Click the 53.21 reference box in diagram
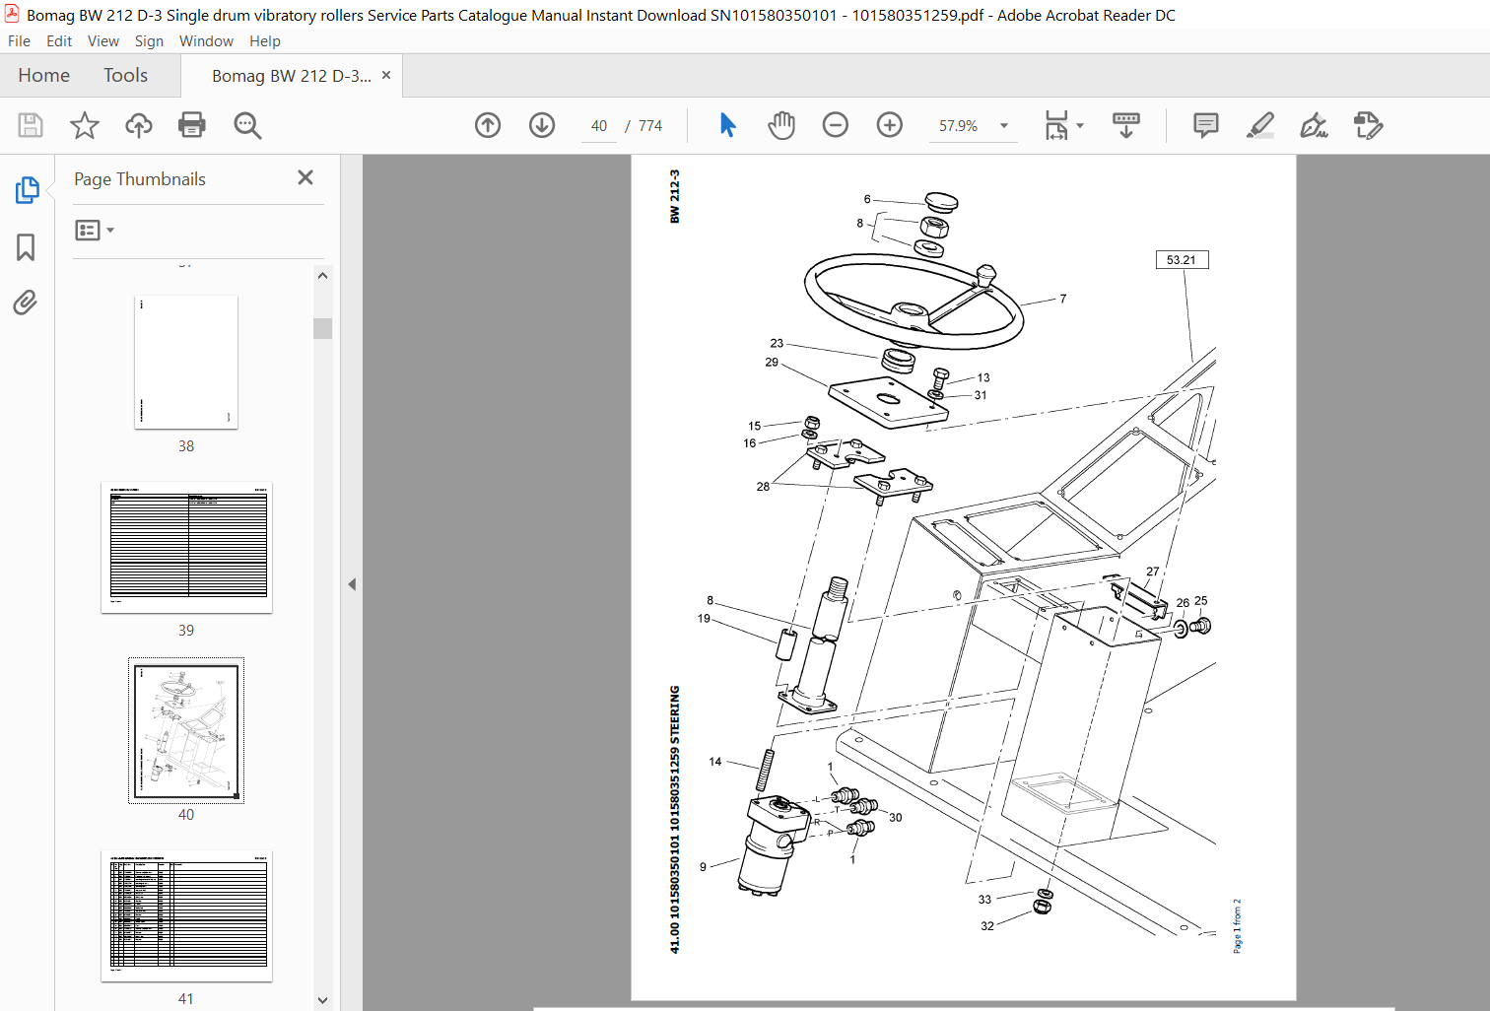The height and width of the screenshot is (1011, 1490). click(x=1182, y=260)
